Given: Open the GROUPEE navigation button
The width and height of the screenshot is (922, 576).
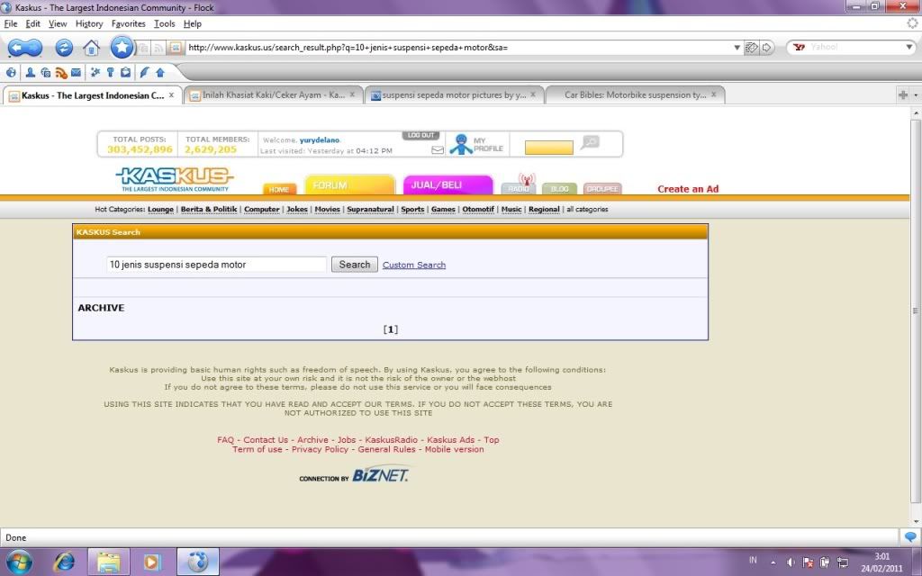Looking at the screenshot, I should click(x=602, y=189).
